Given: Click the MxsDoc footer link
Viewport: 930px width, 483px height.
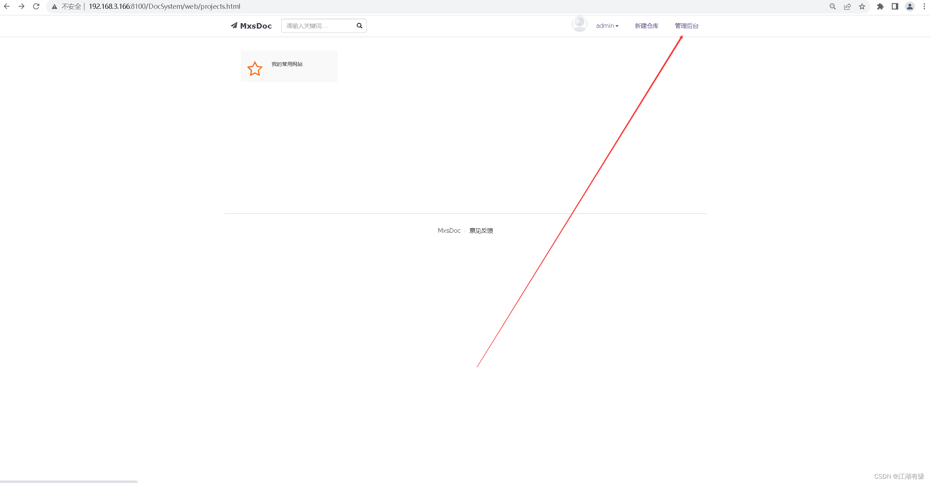Looking at the screenshot, I should pyautogui.click(x=449, y=231).
